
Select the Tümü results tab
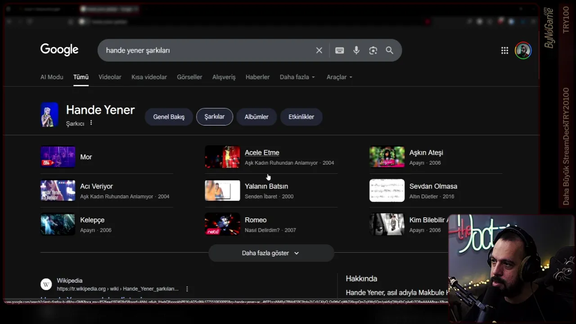81,77
